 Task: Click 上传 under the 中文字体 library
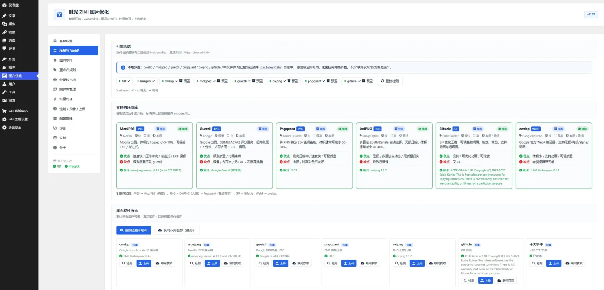pos(554,263)
